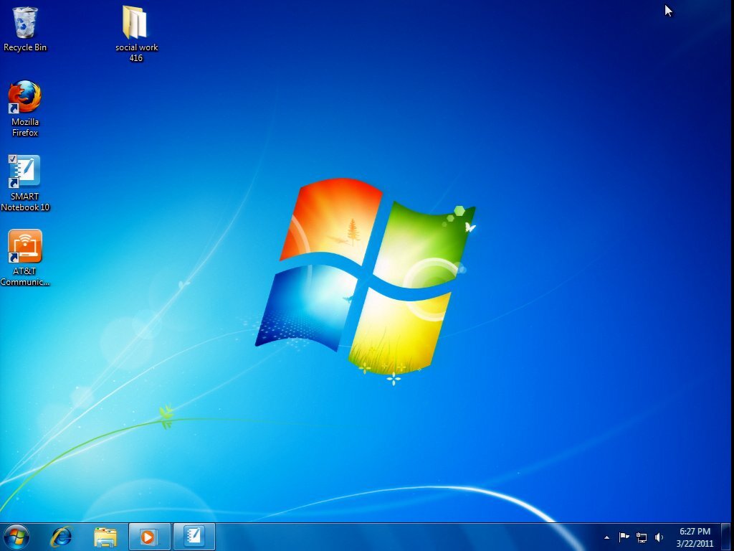
Task: Switch to SMART Notebook taskbar button
Action: coord(194,537)
